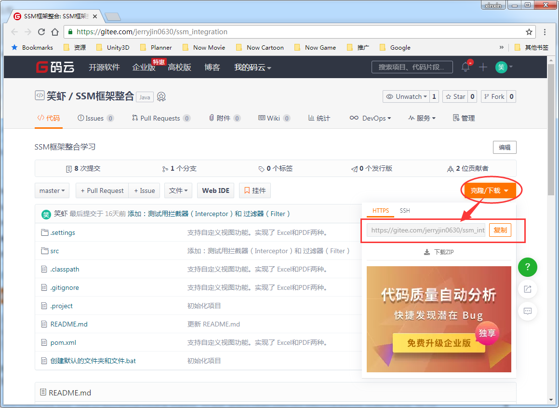559x408 pixels.
Task: Open 创建默认的文件夹和文件.bat file
Action: (x=93, y=361)
